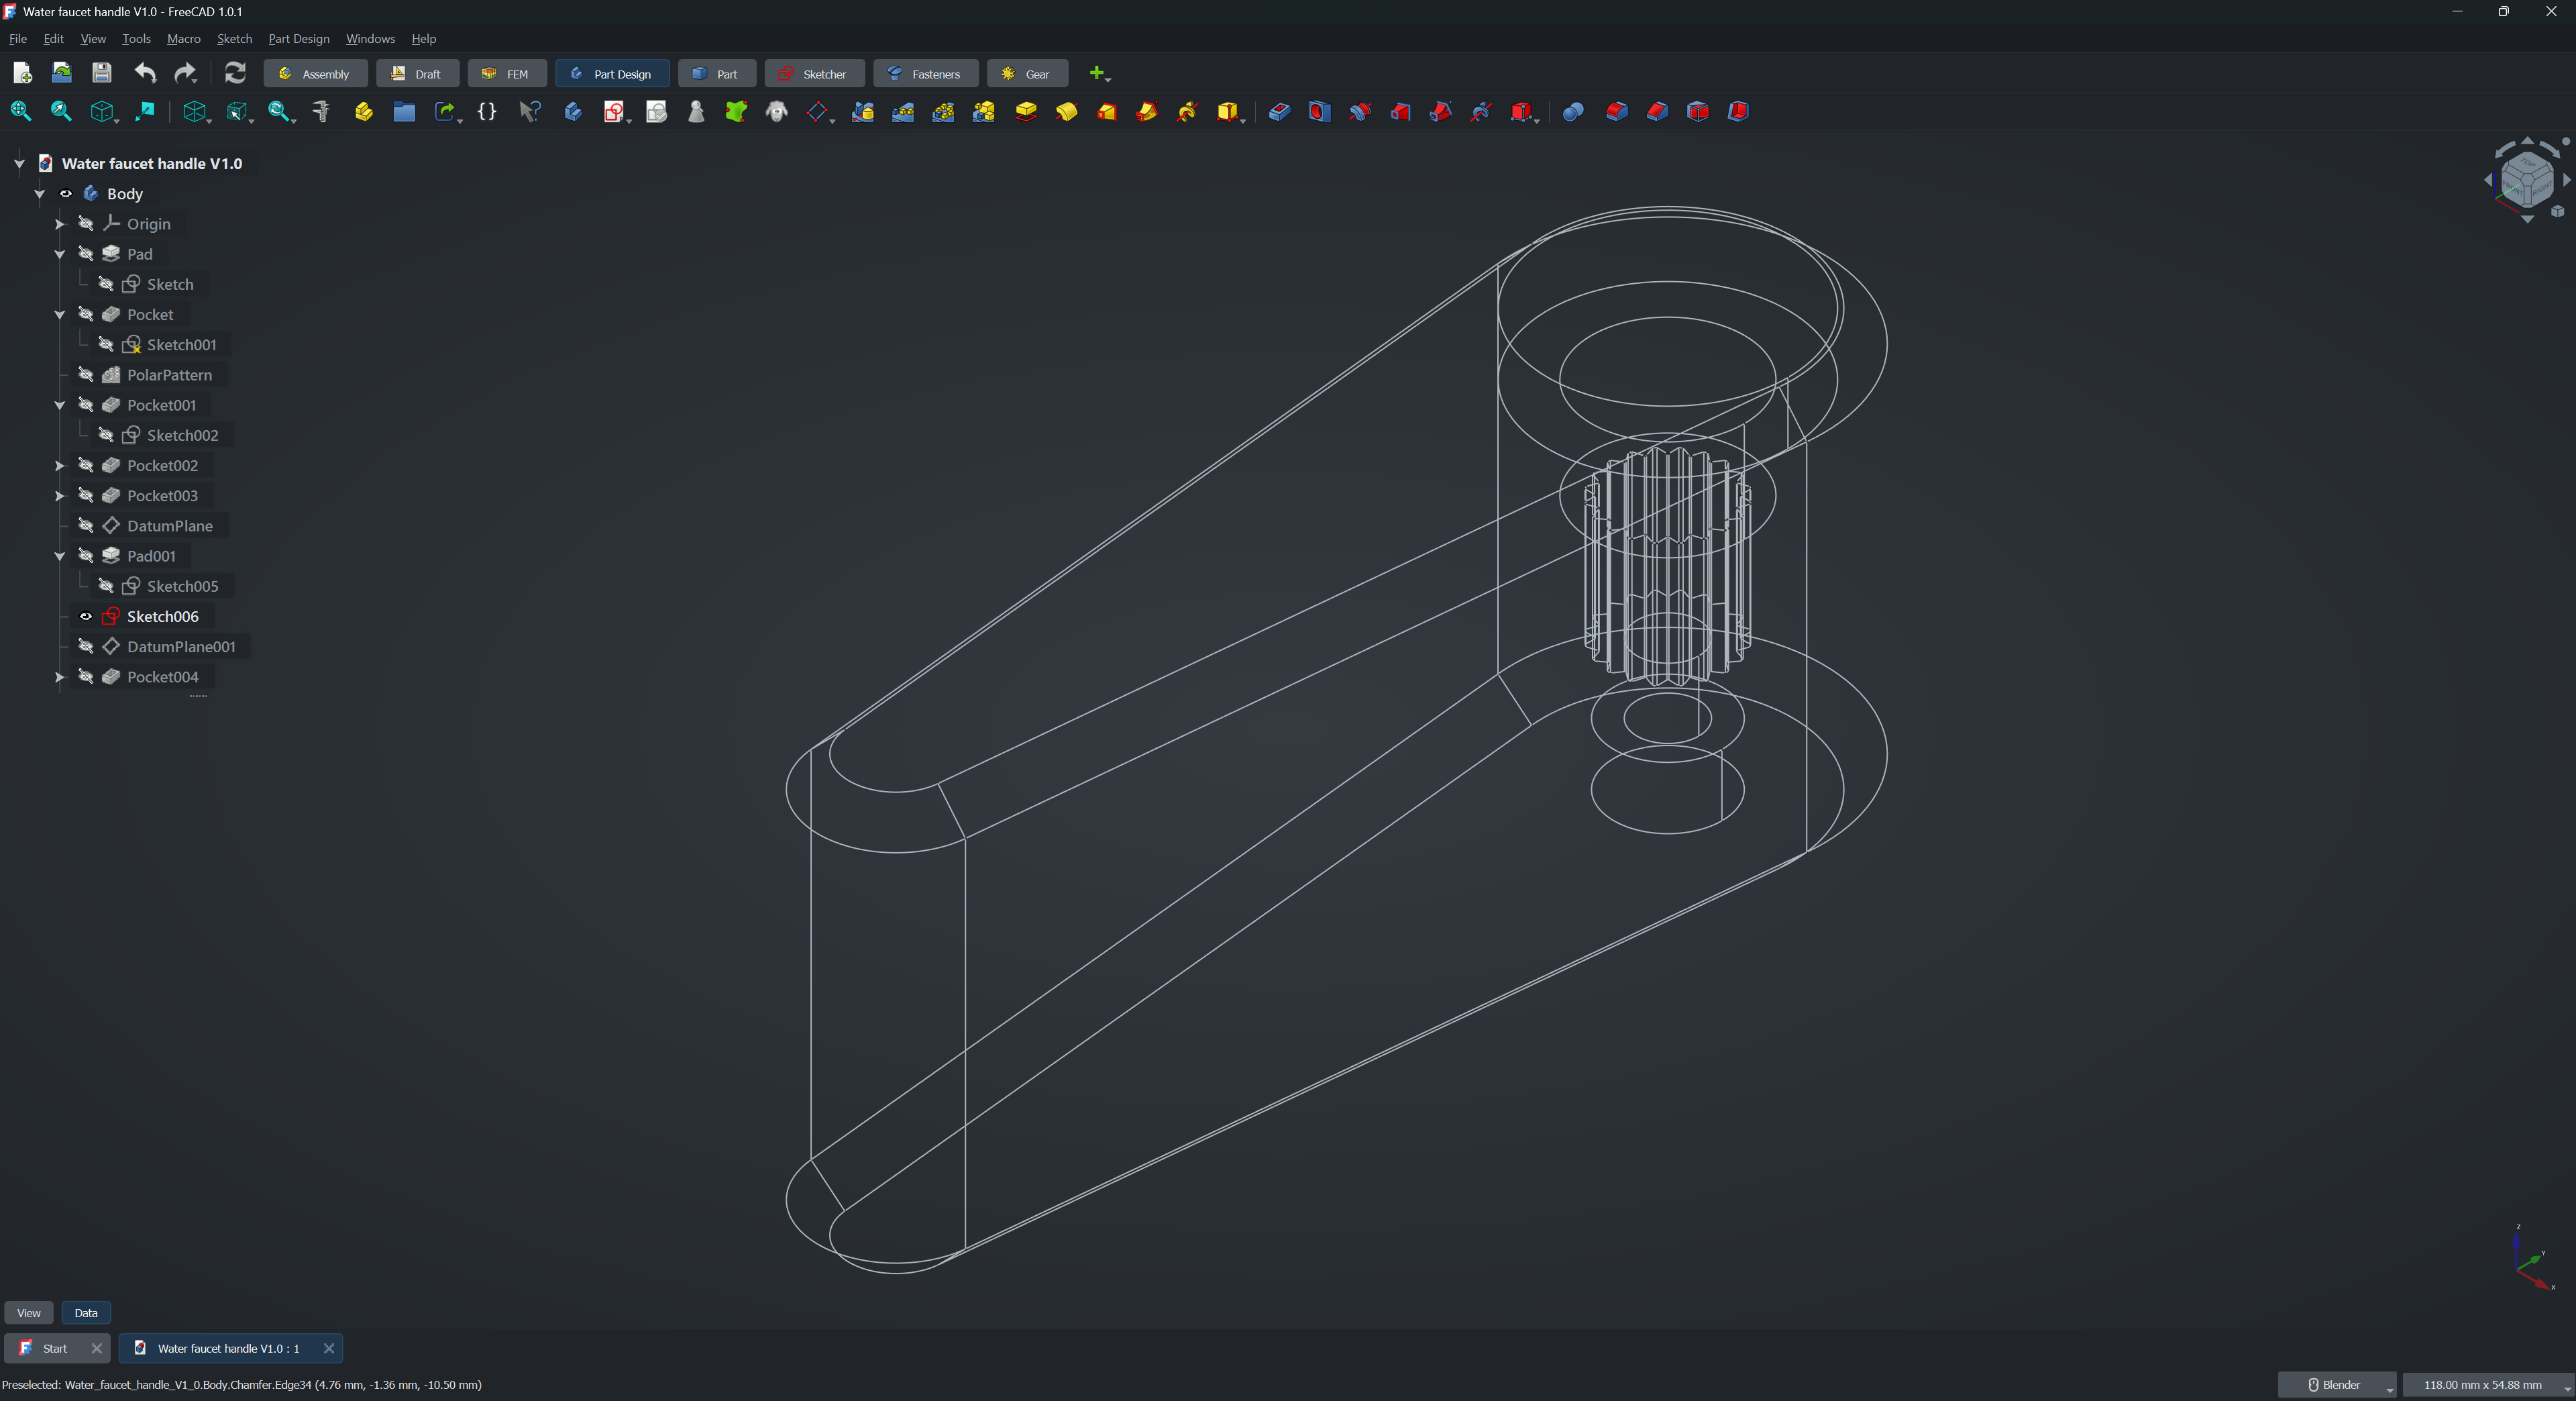Click the Boolean operation spheres icon
Screen dimensions: 2576x1401
tap(1573, 111)
